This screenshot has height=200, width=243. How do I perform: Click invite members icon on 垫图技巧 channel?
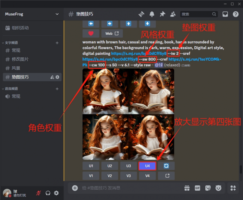coord(52,77)
